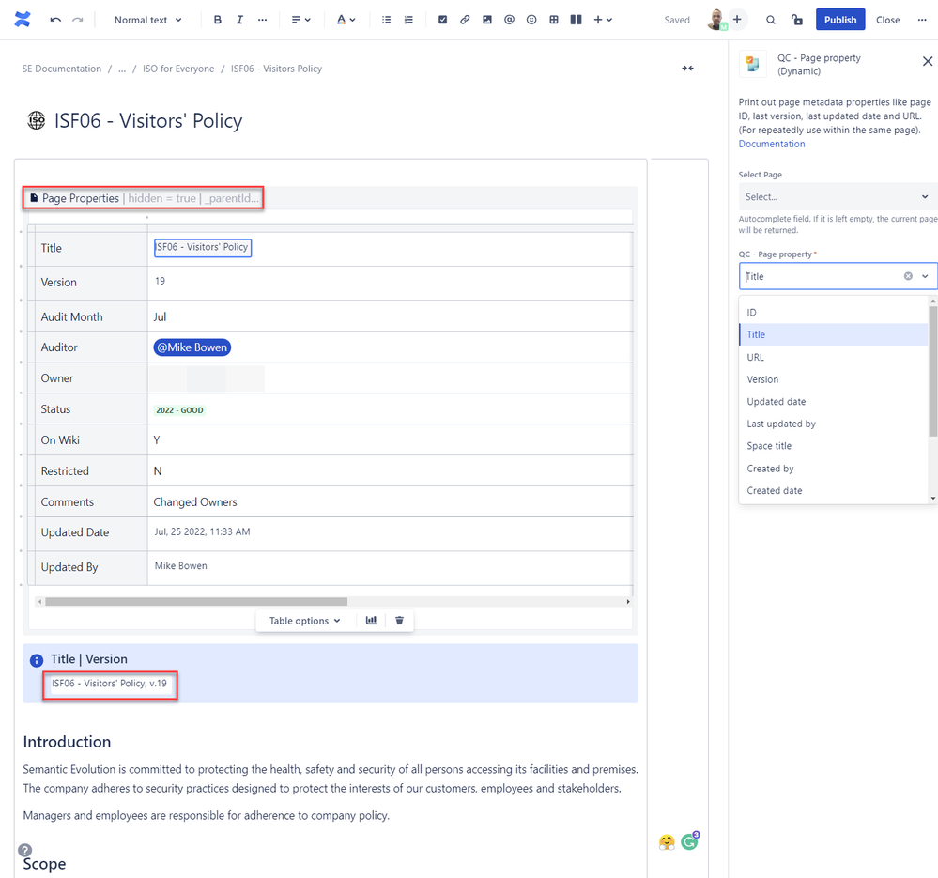The width and height of the screenshot is (938, 878).
Task: Close the QC Page property panel
Action: pyautogui.click(x=928, y=61)
